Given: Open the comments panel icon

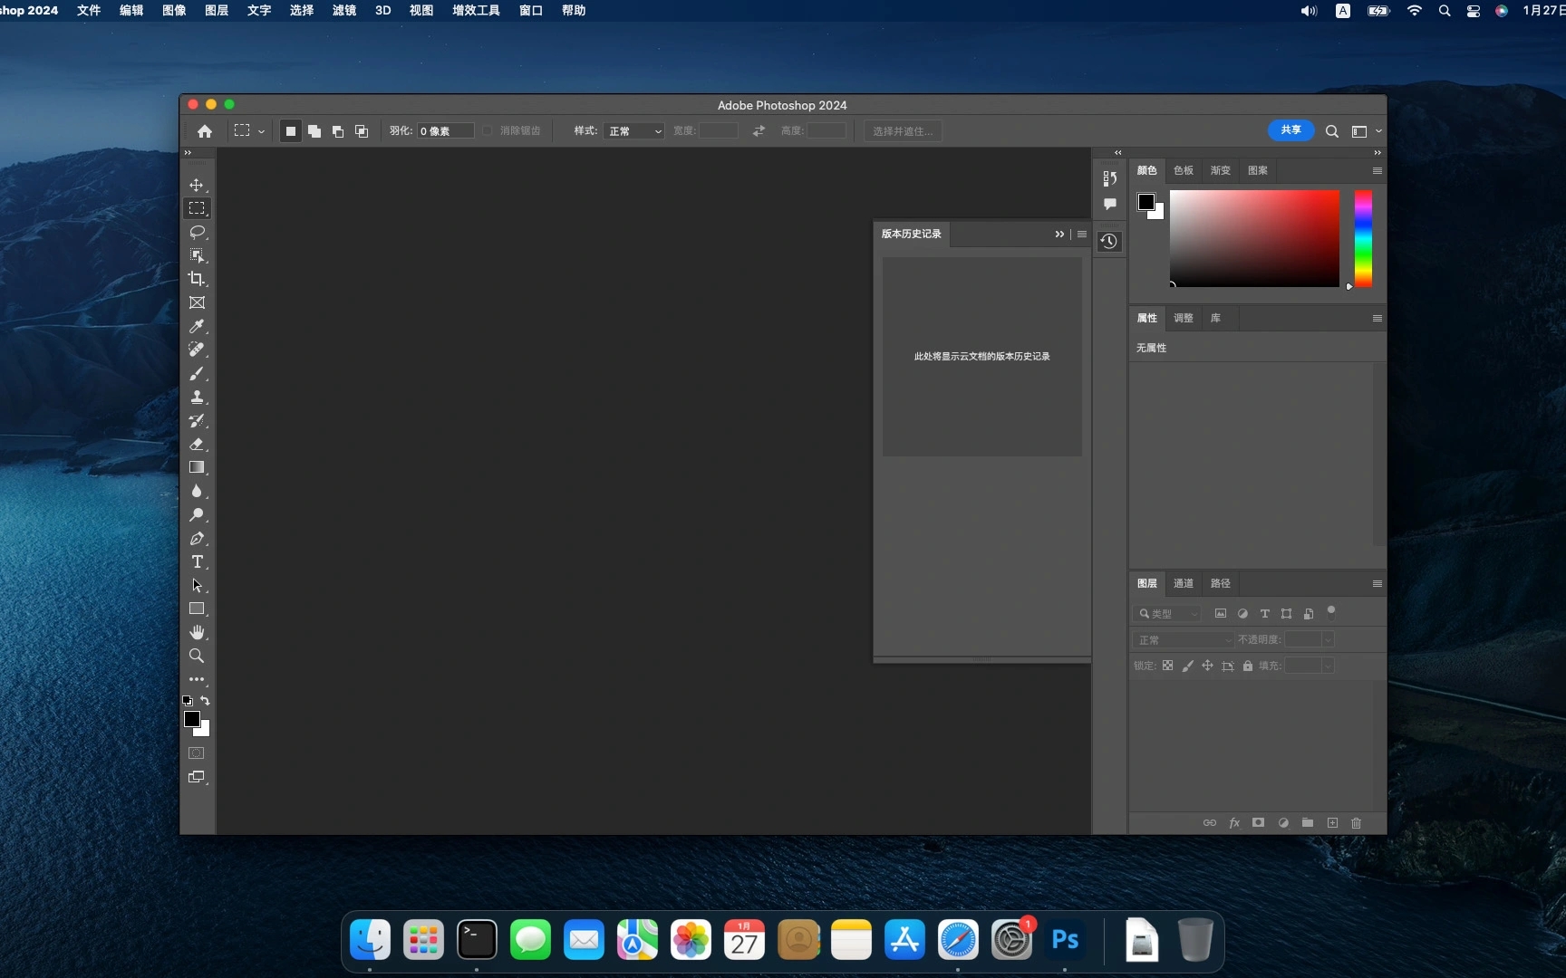Looking at the screenshot, I should (x=1109, y=204).
